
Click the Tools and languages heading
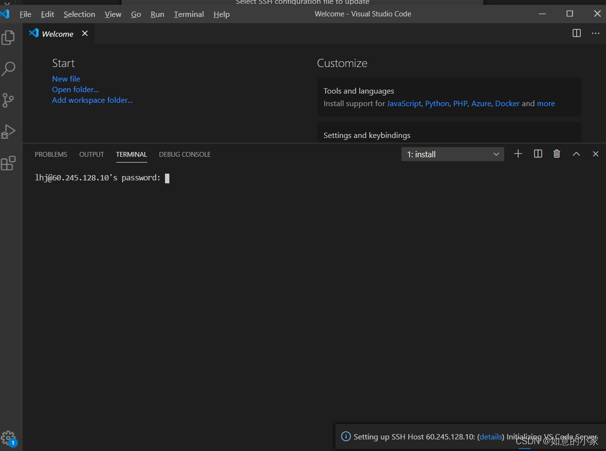click(x=359, y=91)
